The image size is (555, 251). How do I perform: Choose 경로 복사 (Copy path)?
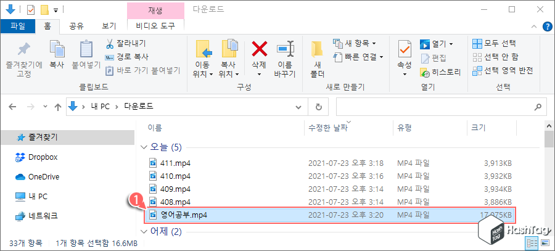[126, 57]
